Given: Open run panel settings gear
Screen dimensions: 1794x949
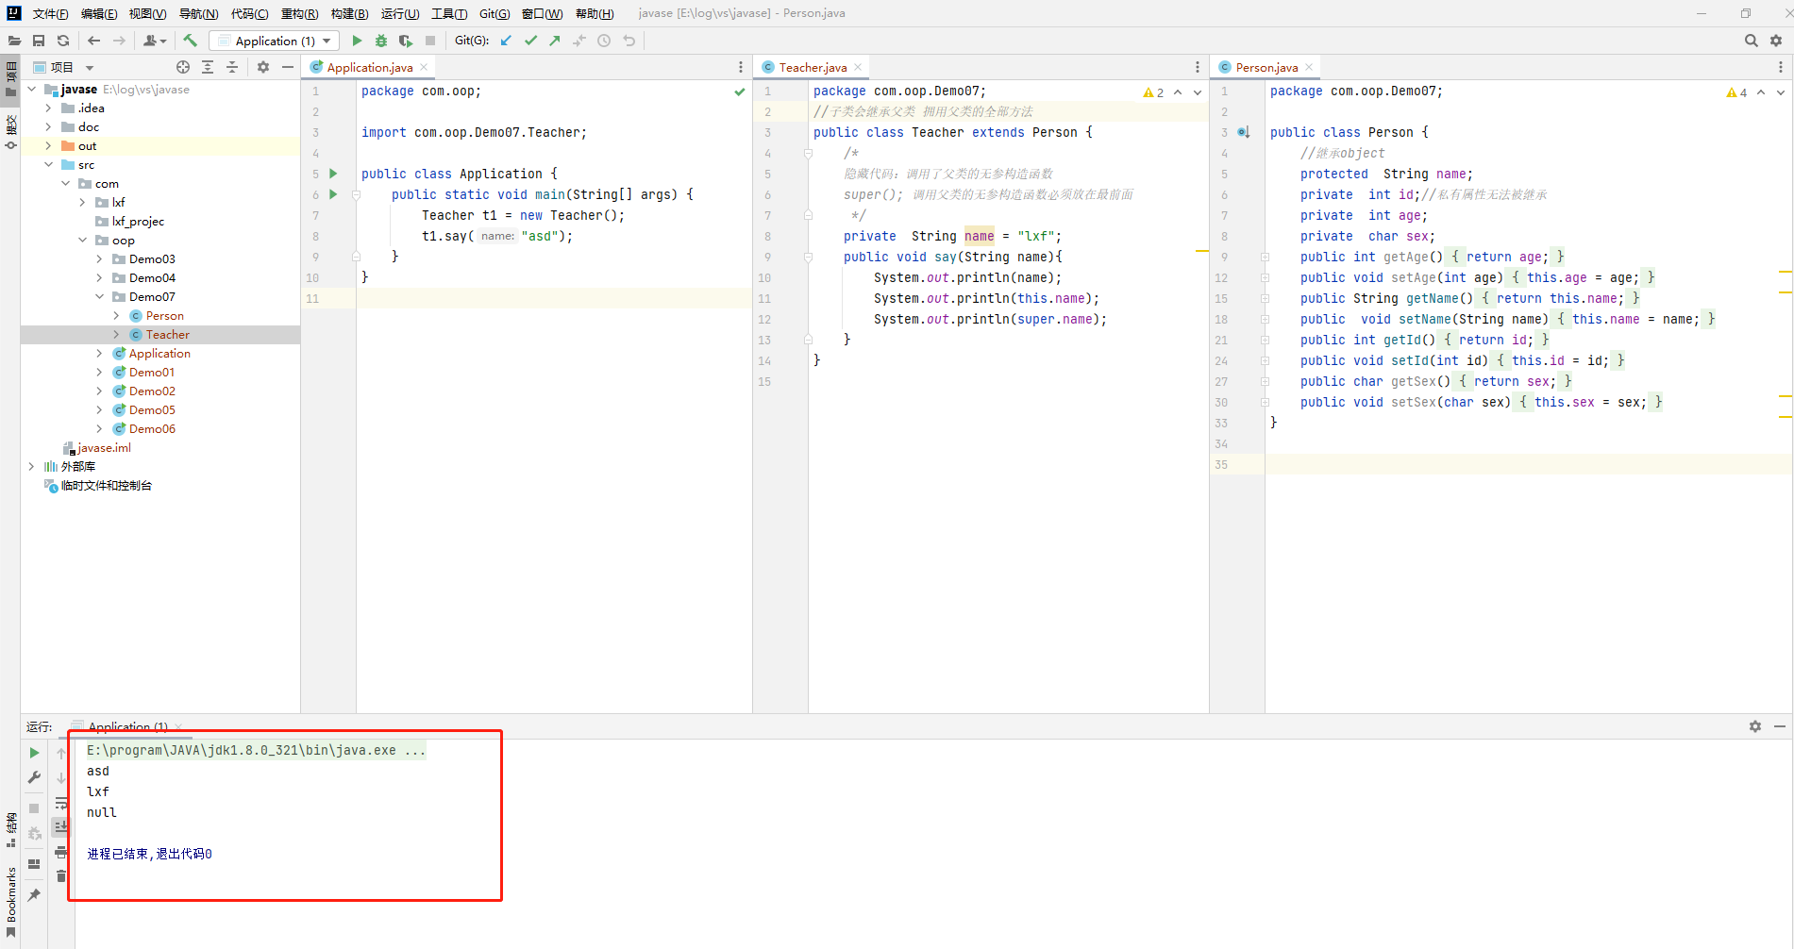Looking at the screenshot, I should 1755,726.
